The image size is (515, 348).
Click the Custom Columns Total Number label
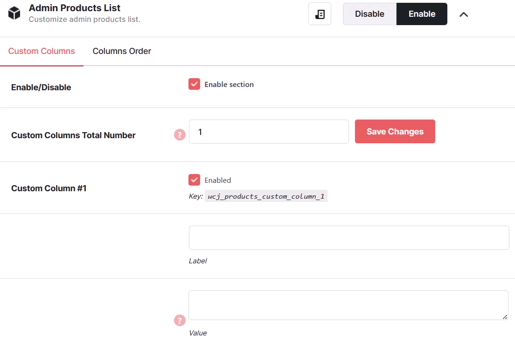pos(73,135)
